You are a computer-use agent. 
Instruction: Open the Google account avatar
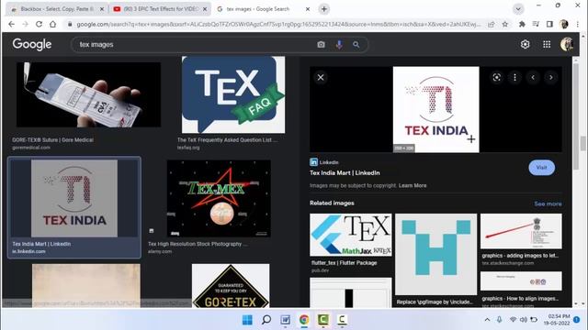coord(567,44)
